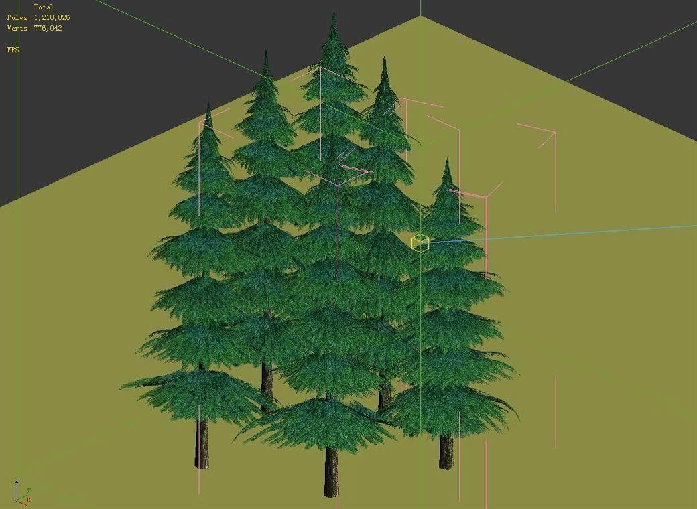The height and width of the screenshot is (509, 697).
Task: Select the rightmost short pine's trunk
Action: coord(446,451)
